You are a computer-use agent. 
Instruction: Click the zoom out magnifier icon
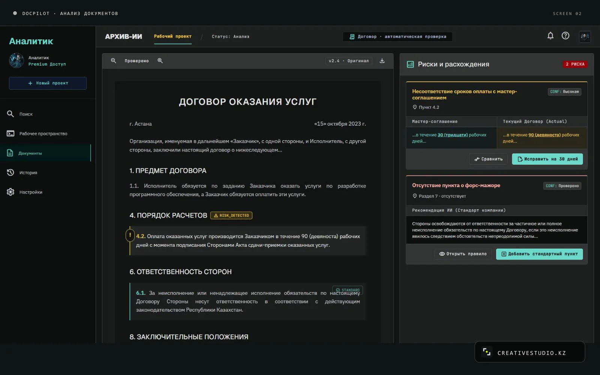click(113, 61)
